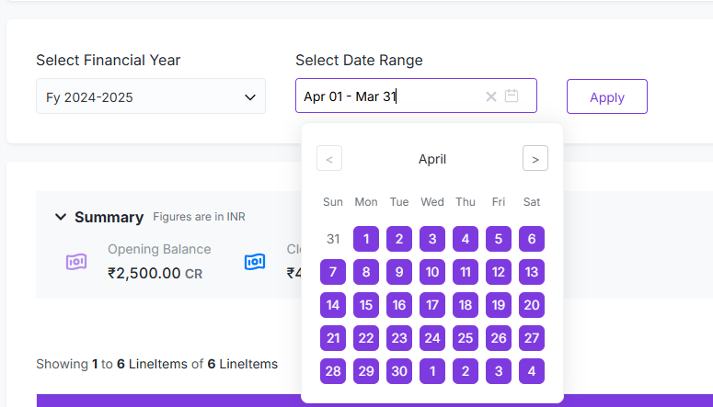Viewport: 713px width, 407px height.
Task: Open the calendar icon in the date field
Action: 512,96
